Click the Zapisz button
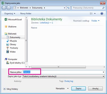 (79, 88)
